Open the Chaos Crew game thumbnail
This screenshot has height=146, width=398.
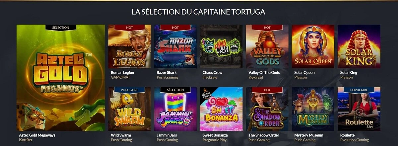point(221,46)
